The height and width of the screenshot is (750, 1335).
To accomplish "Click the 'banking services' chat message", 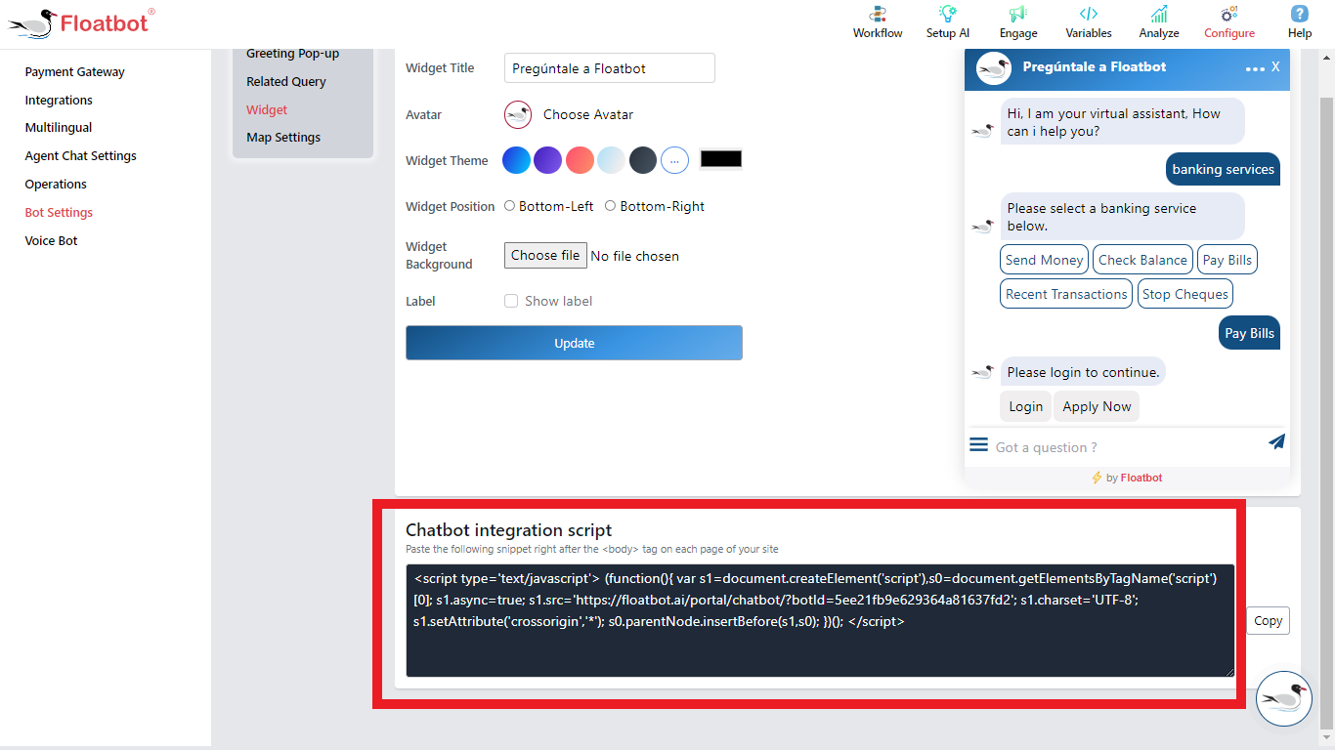I will [1223, 170].
